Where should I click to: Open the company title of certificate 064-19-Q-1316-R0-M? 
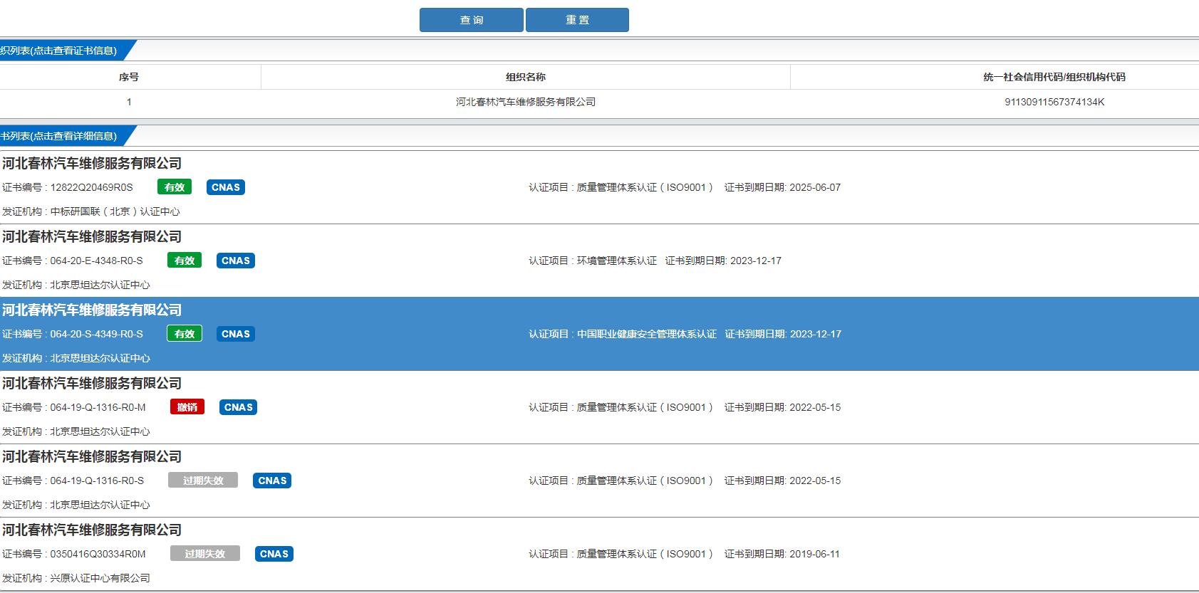pos(92,383)
